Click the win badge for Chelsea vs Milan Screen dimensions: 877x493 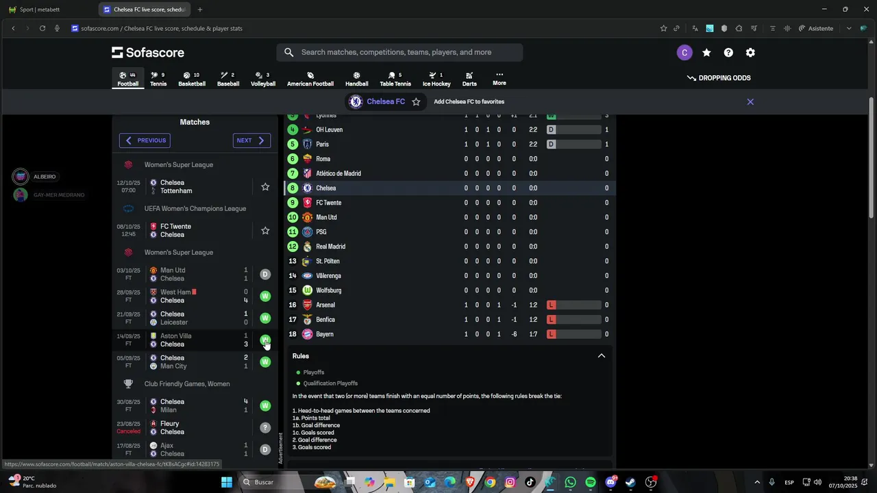(265, 406)
